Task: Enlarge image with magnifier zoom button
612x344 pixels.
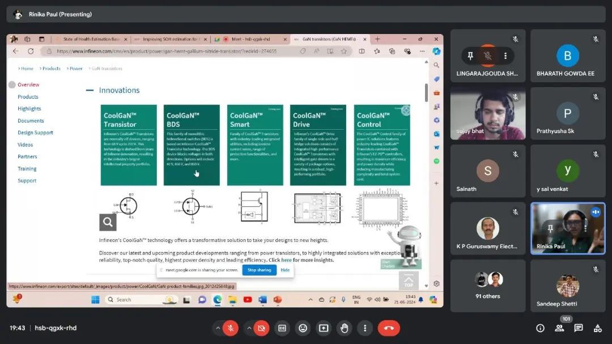Action: pyautogui.click(x=108, y=222)
